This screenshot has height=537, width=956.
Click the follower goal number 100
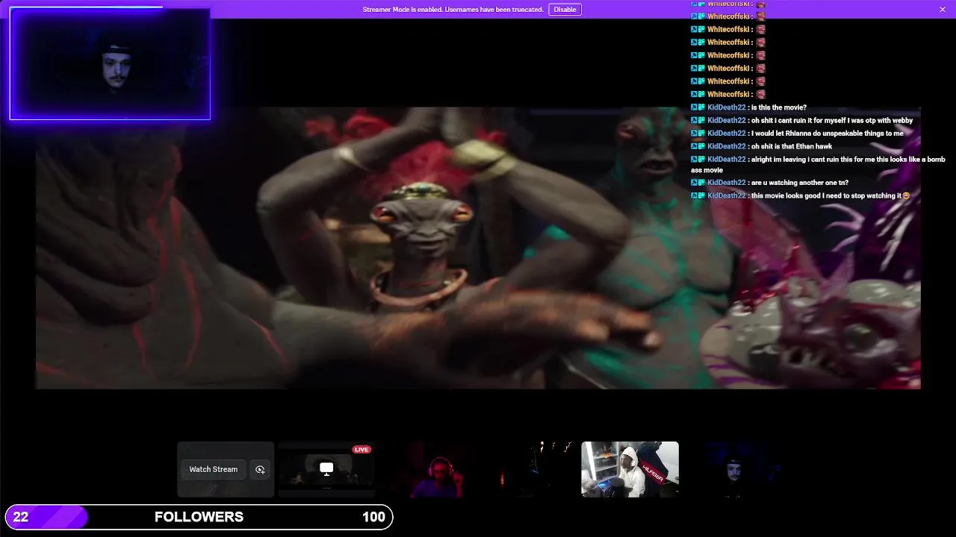(x=373, y=517)
